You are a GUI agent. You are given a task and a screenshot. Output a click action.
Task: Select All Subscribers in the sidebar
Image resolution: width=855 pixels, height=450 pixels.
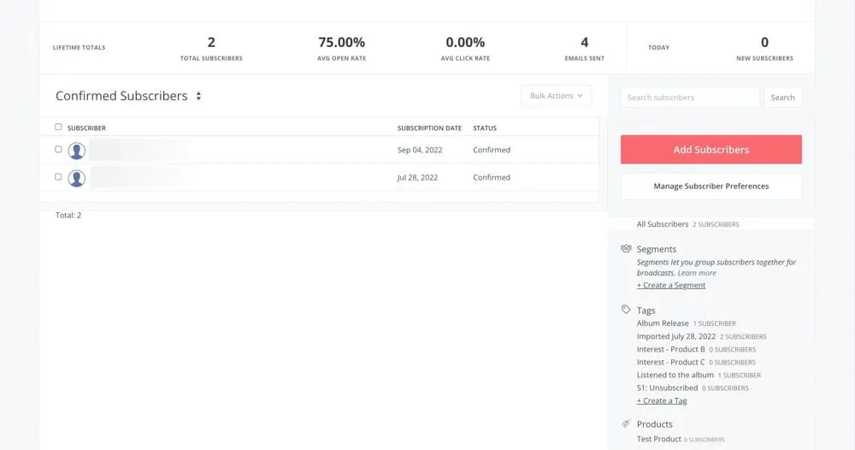(663, 224)
